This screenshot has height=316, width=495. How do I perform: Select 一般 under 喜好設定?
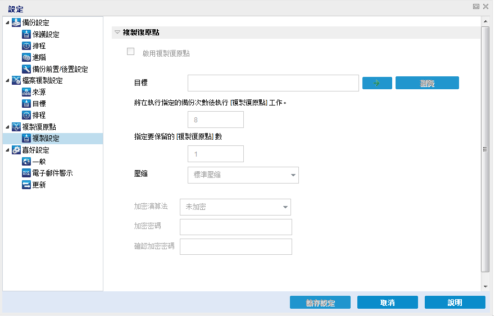tap(39, 162)
